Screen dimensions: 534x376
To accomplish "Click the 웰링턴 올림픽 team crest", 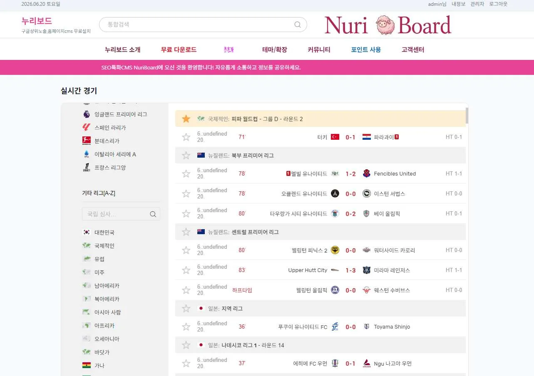I will tap(335, 290).
